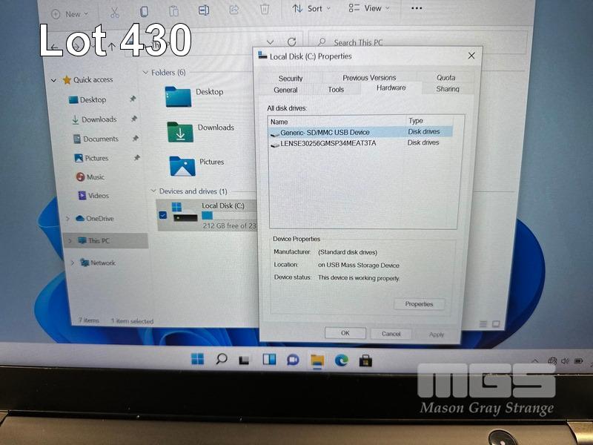Uncheck the Local Disk (C:) selection checkbox
This screenshot has width=593, height=445.
coord(163,215)
